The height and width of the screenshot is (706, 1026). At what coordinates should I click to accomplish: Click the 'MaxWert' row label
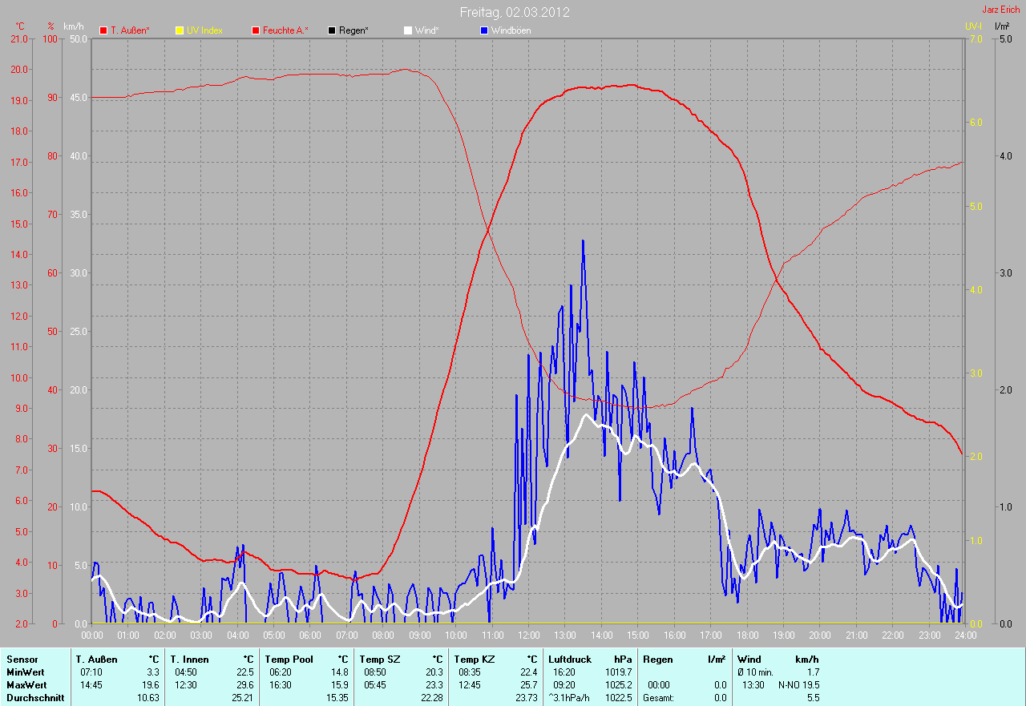click(x=26, y=685)
